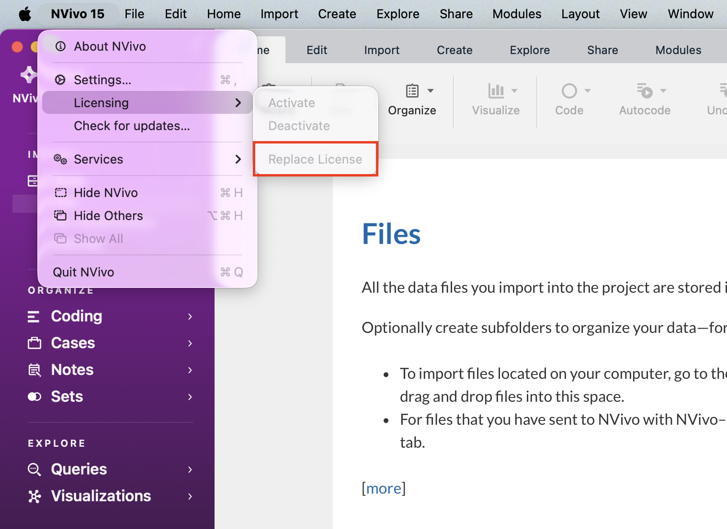Open the Apple menu
Image resolution: width=727 pixels, height=529 pixels.
point(25,14)
